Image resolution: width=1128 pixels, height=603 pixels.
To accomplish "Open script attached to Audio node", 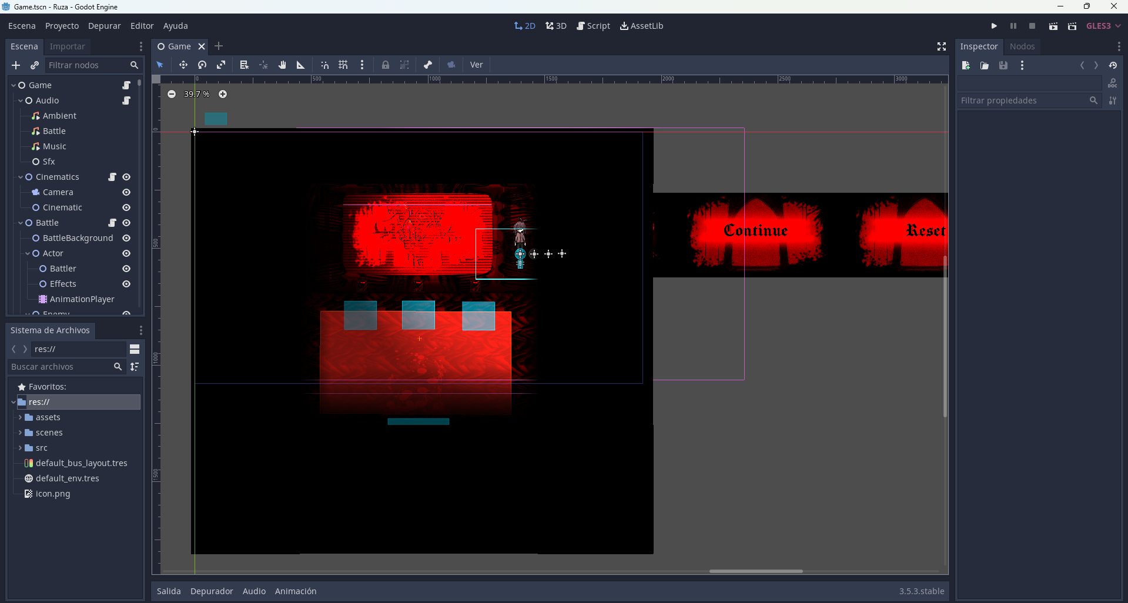I will point(126,101).
